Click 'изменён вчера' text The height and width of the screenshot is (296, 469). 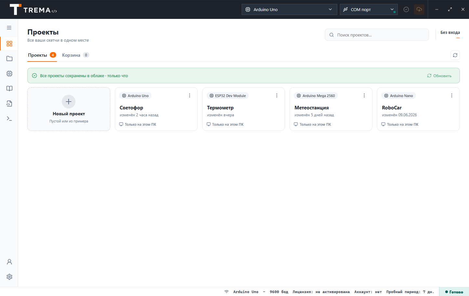click(x=221, y=115)
